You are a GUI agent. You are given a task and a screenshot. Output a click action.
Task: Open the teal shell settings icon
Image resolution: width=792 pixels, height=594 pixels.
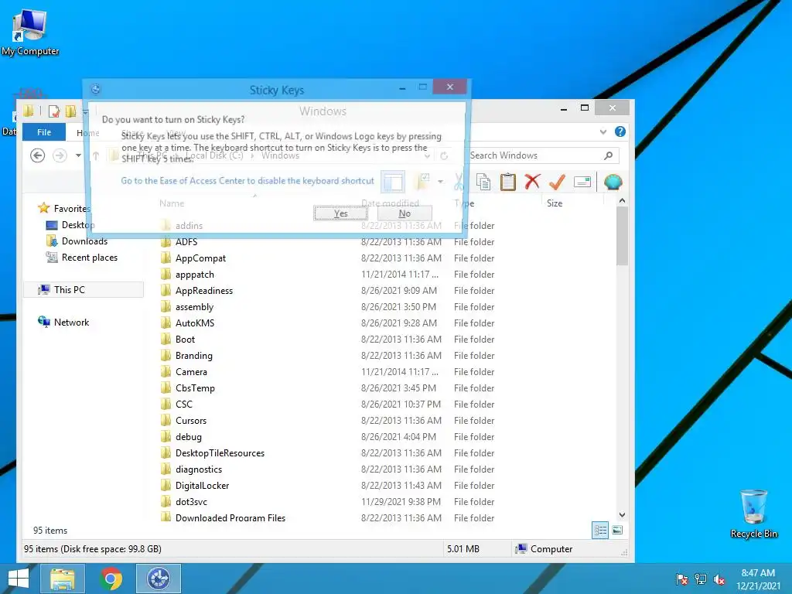[613, 182]
